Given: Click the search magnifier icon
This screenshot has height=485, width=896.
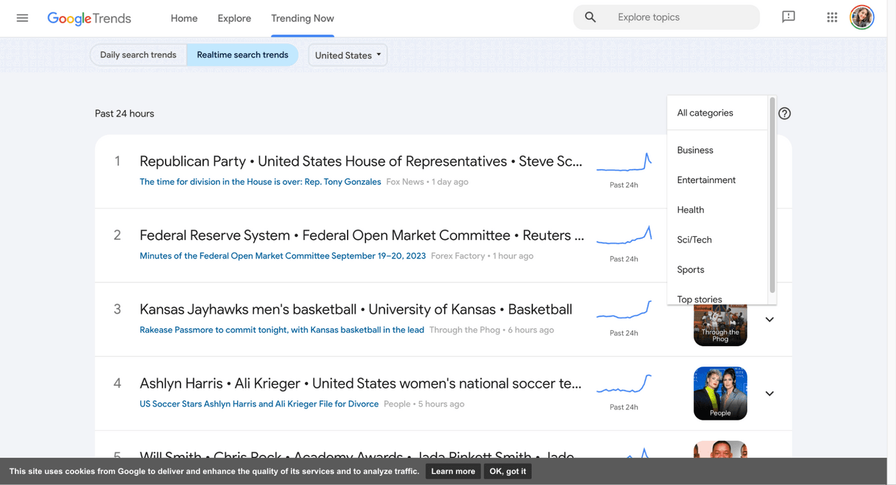Looking at the screenshot, I should [590, 18].
